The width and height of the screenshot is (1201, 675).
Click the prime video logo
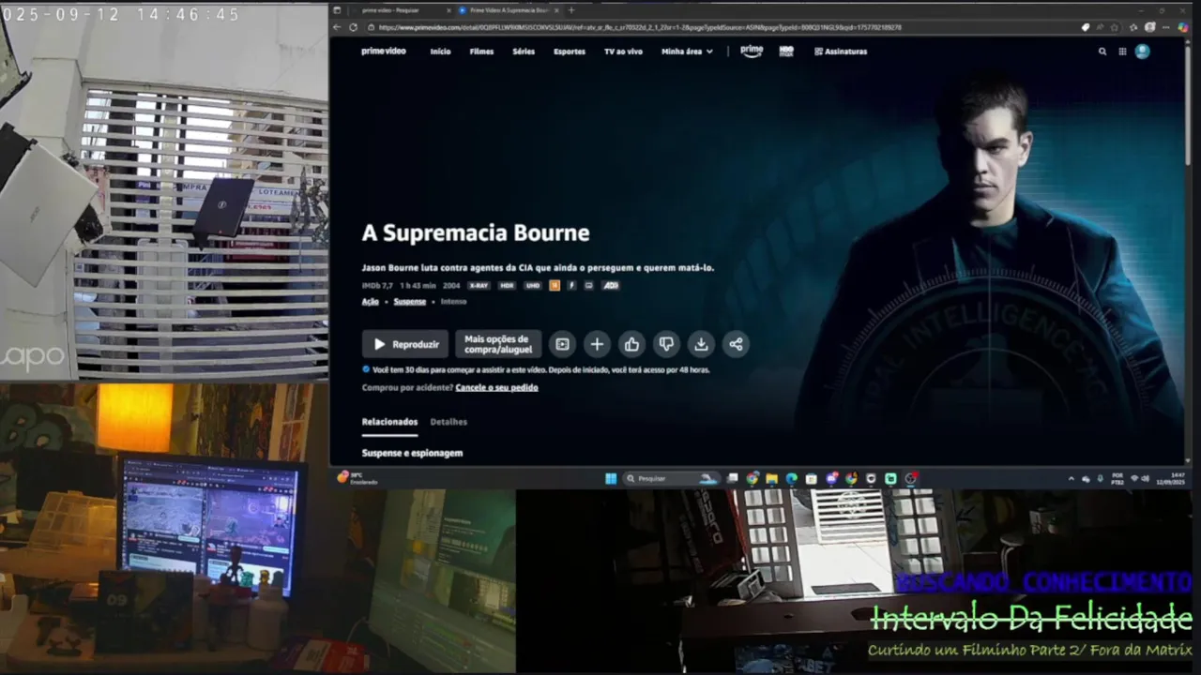[x=384, y=52]
